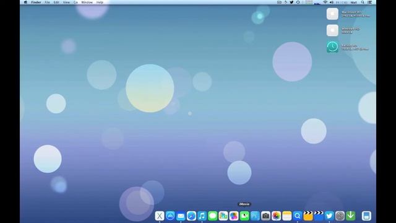Open the colorful flower Photos icon in dock

[x=277, y=216]
